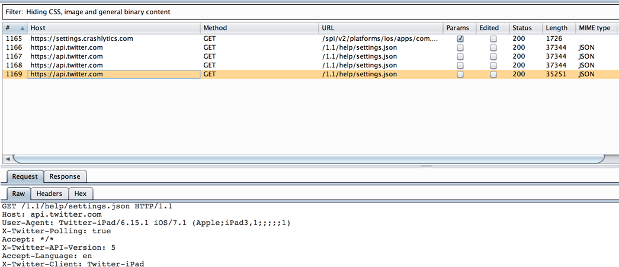Select request number 1167
Screen dimensions: 619x267
coord(310,56)
